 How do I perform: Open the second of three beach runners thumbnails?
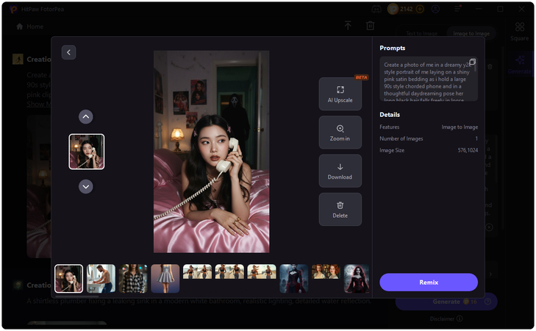(x=229, y=272)
